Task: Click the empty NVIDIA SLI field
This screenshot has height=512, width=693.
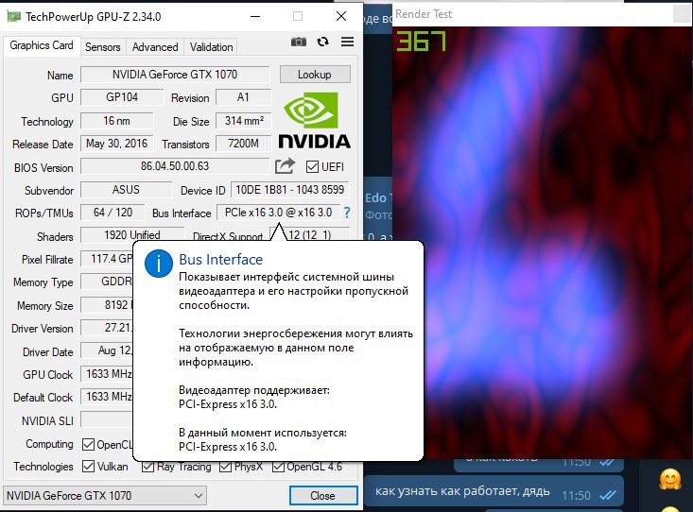Action: (x=107, y=419)
